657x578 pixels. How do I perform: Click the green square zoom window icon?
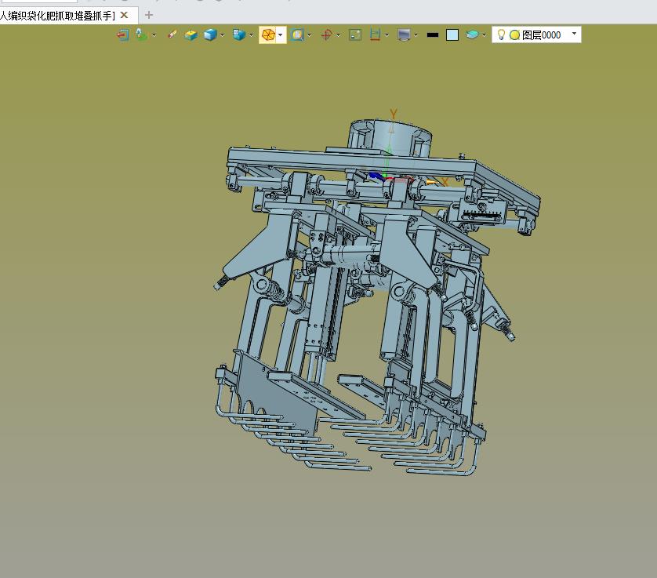pyautogui.click(x=355, y=35)
